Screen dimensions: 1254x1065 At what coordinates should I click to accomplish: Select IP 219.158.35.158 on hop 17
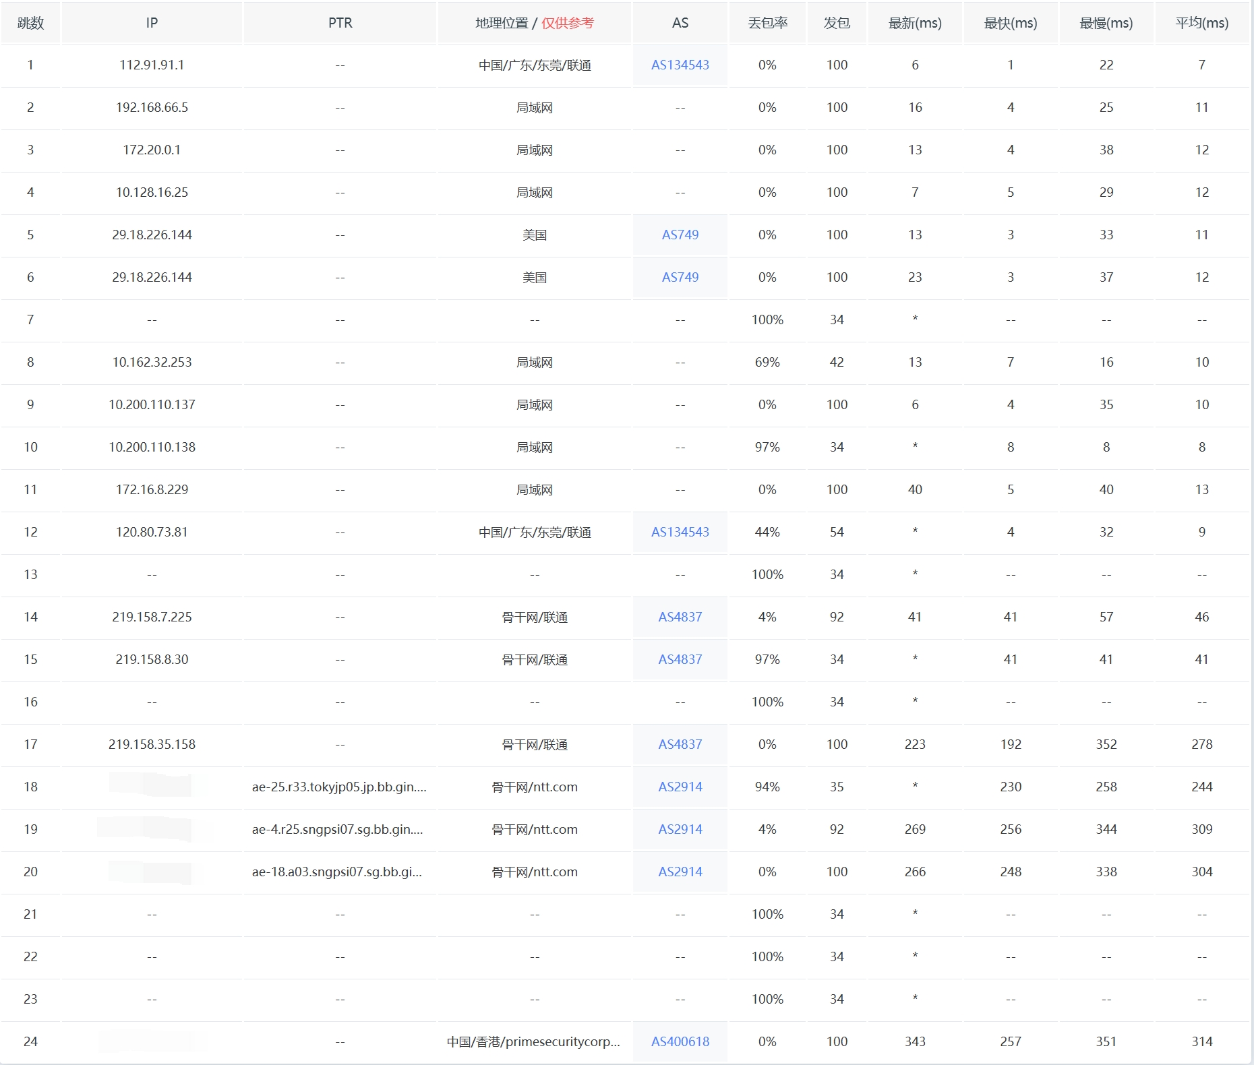click(152, 744)
